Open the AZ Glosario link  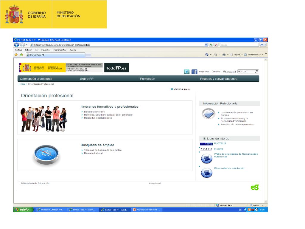[229, 72]
